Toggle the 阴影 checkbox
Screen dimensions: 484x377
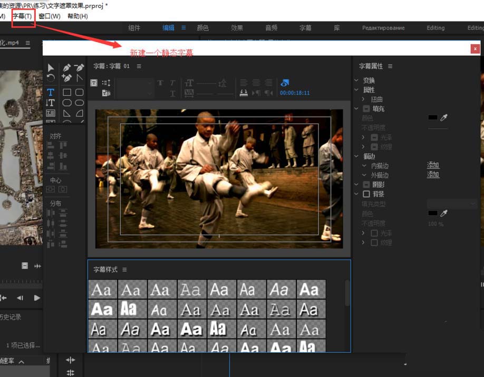366,185
